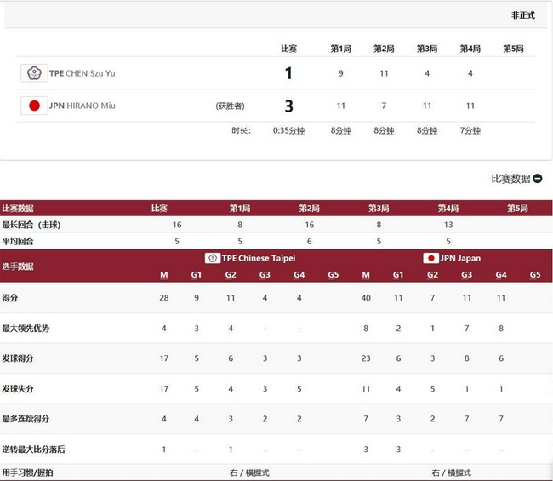Select the 7分钟 duration for game 4
Viewport: 553px width, 481px height.
pos(470,130)
